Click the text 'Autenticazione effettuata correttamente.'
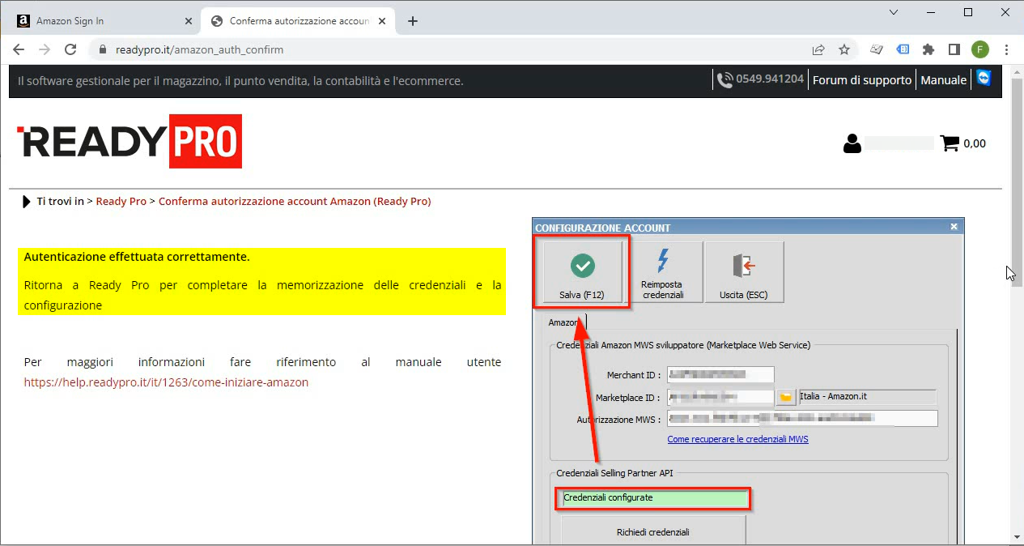This screenshot has height=546, width=1024. click(137, 257)
